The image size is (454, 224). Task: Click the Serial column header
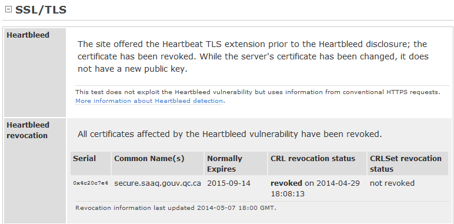84,159
